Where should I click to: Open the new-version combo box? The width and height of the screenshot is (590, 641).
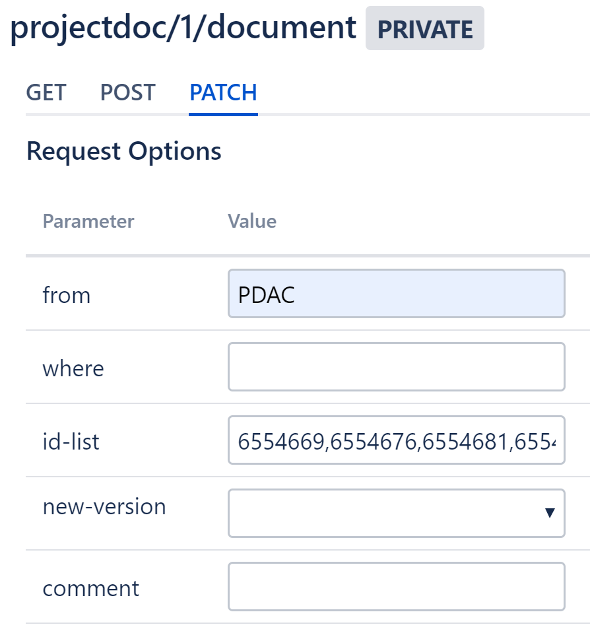point(389,513)
